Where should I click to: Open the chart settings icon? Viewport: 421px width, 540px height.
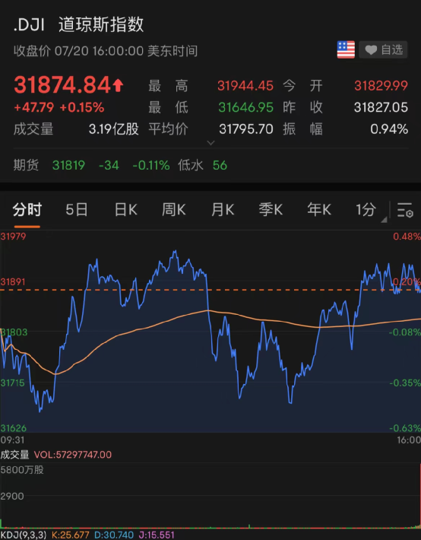405,210
